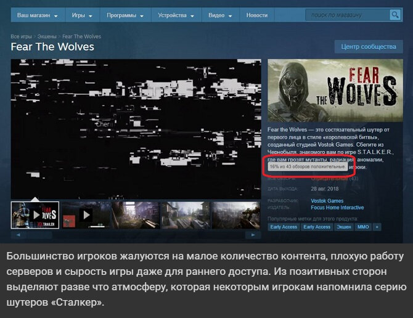Click the release date "28 авг. 2018"
The height and width of the screenshot is (318, 413).
click(x=324, y=189)
